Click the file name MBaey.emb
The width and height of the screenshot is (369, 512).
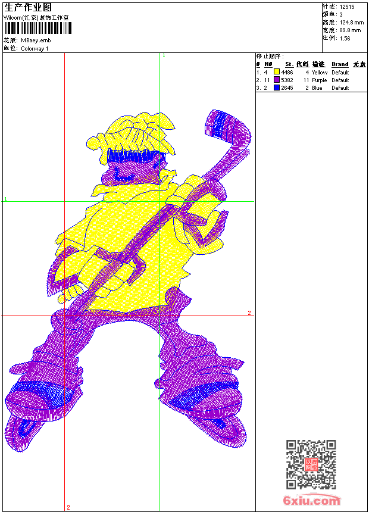pos(36,40)
